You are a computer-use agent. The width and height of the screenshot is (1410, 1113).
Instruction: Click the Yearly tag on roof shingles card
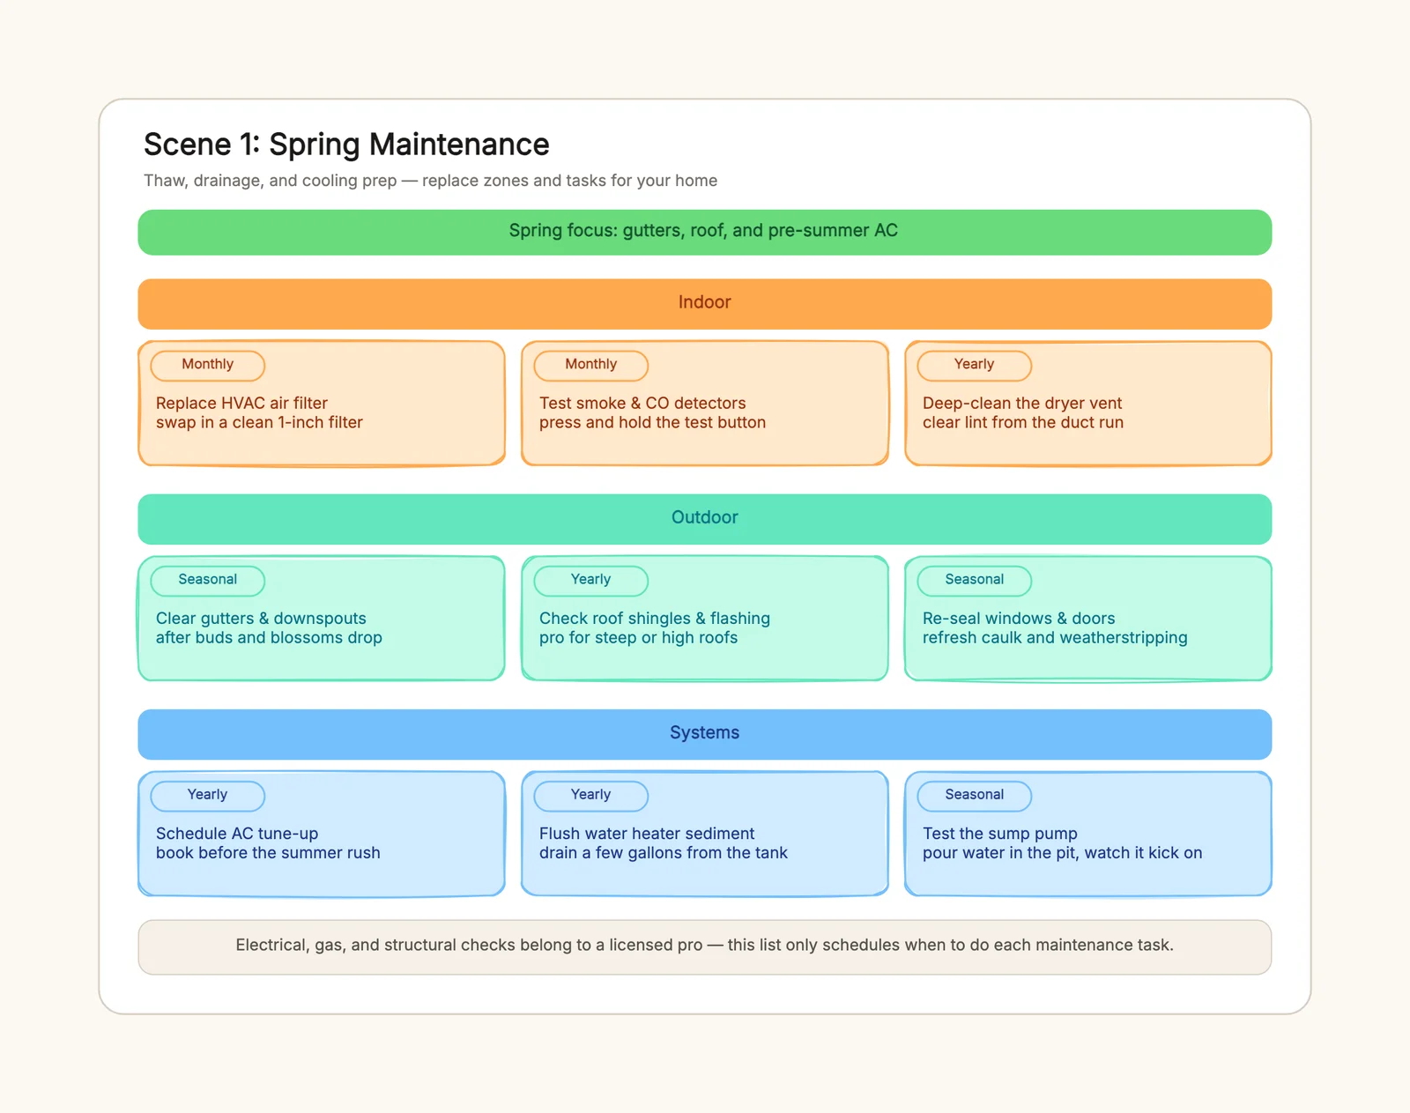click(x=591, y=580)
